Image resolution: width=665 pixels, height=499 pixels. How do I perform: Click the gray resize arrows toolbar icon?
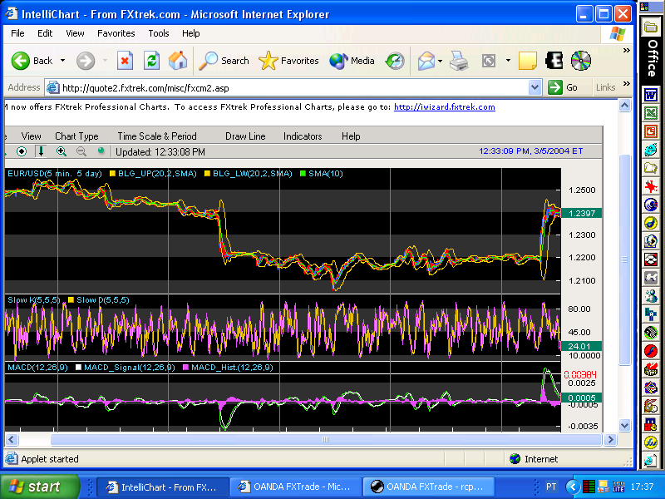click(x=489, y=61)
